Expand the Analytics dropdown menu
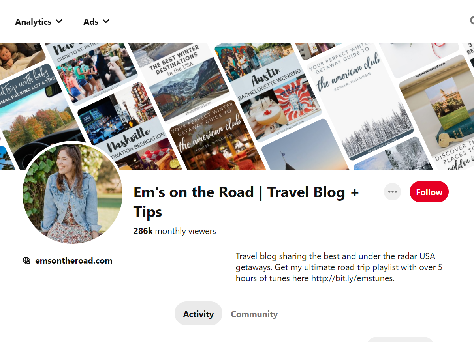 39,22
